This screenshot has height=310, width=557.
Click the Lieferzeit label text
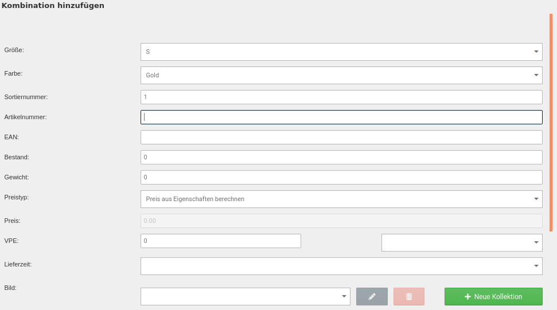(18, 264)
